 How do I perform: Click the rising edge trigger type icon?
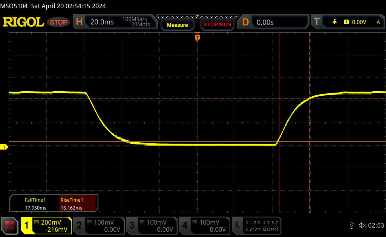[334, 22]
